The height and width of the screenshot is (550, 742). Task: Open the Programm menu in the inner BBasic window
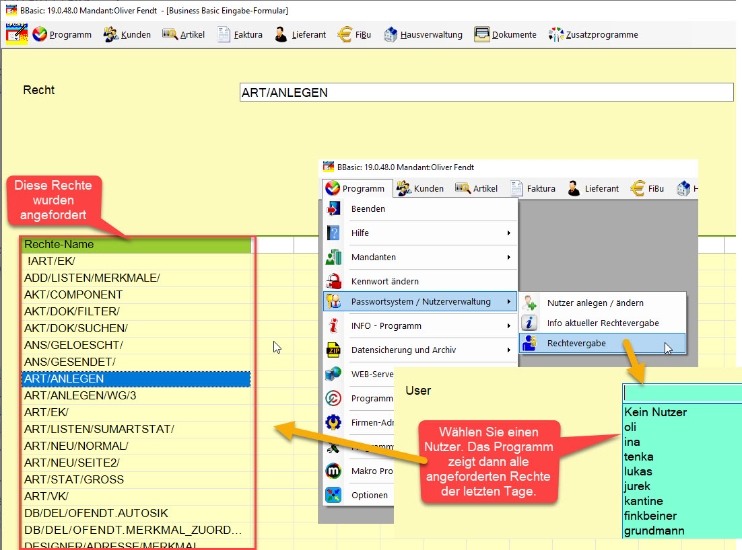pos(358,188)
